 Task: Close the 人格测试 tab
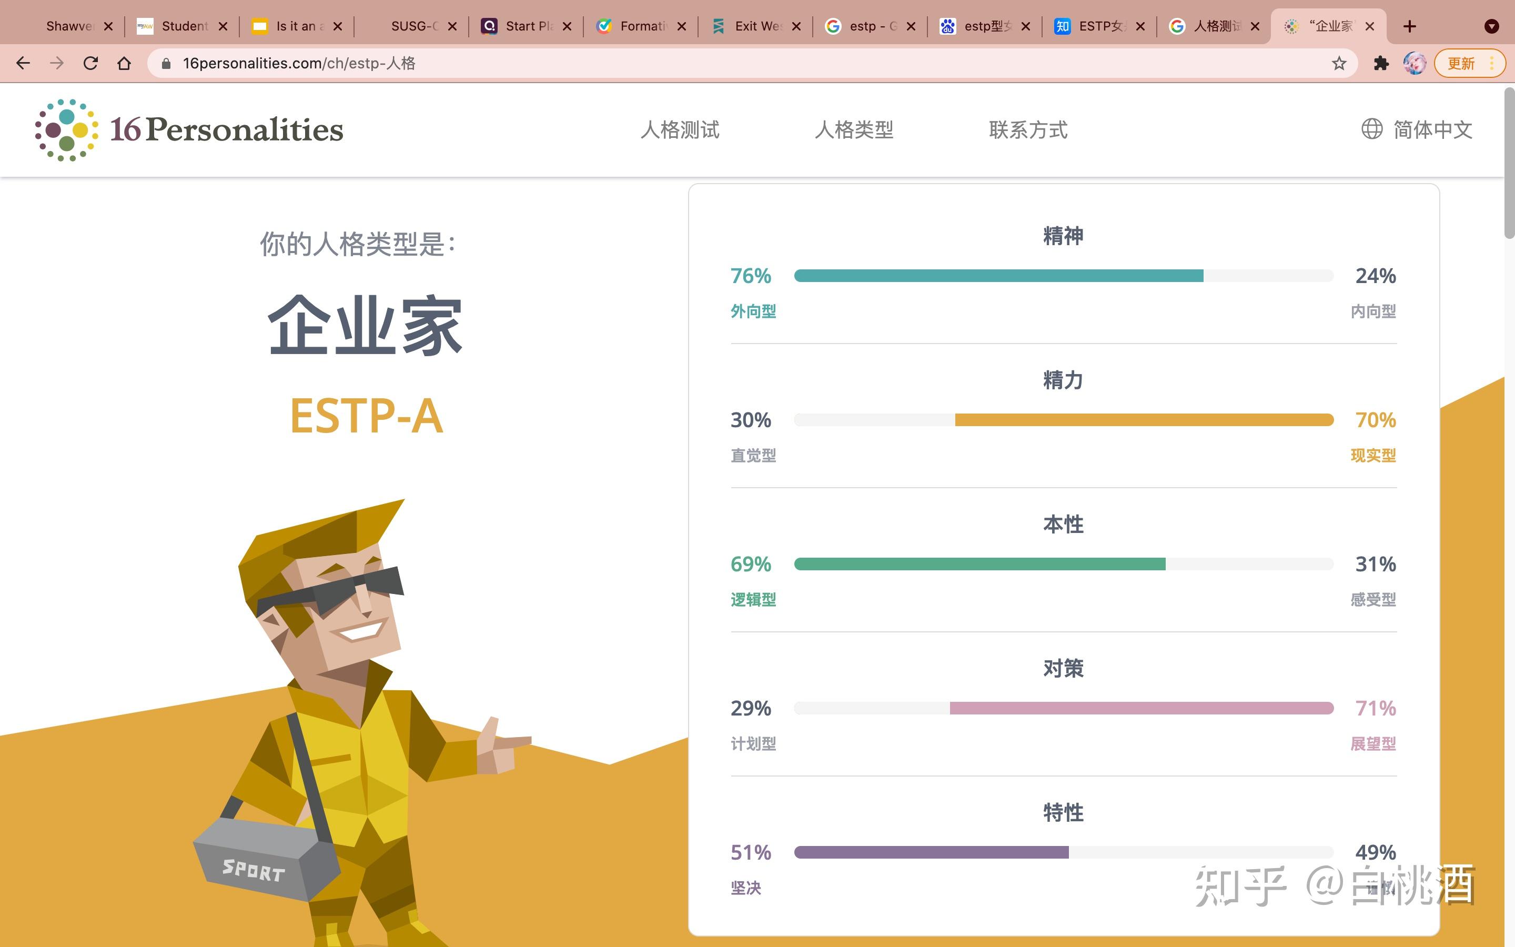click(x=1255, y=26)
